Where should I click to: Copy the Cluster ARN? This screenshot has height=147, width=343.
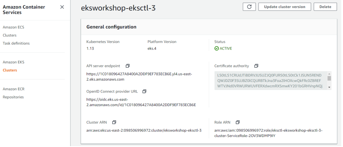click(114, 122)
